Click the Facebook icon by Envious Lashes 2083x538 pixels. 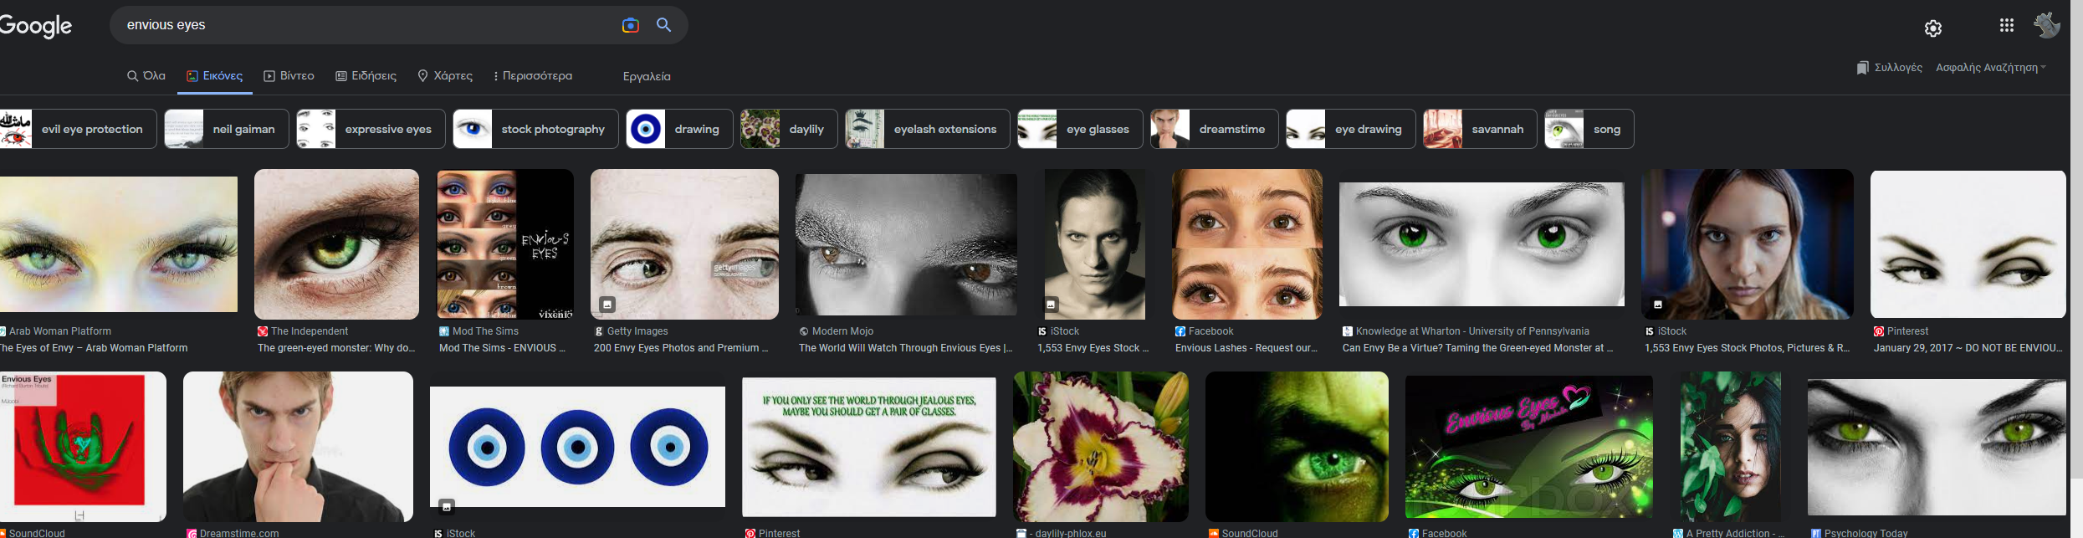tap(1180, 331)
